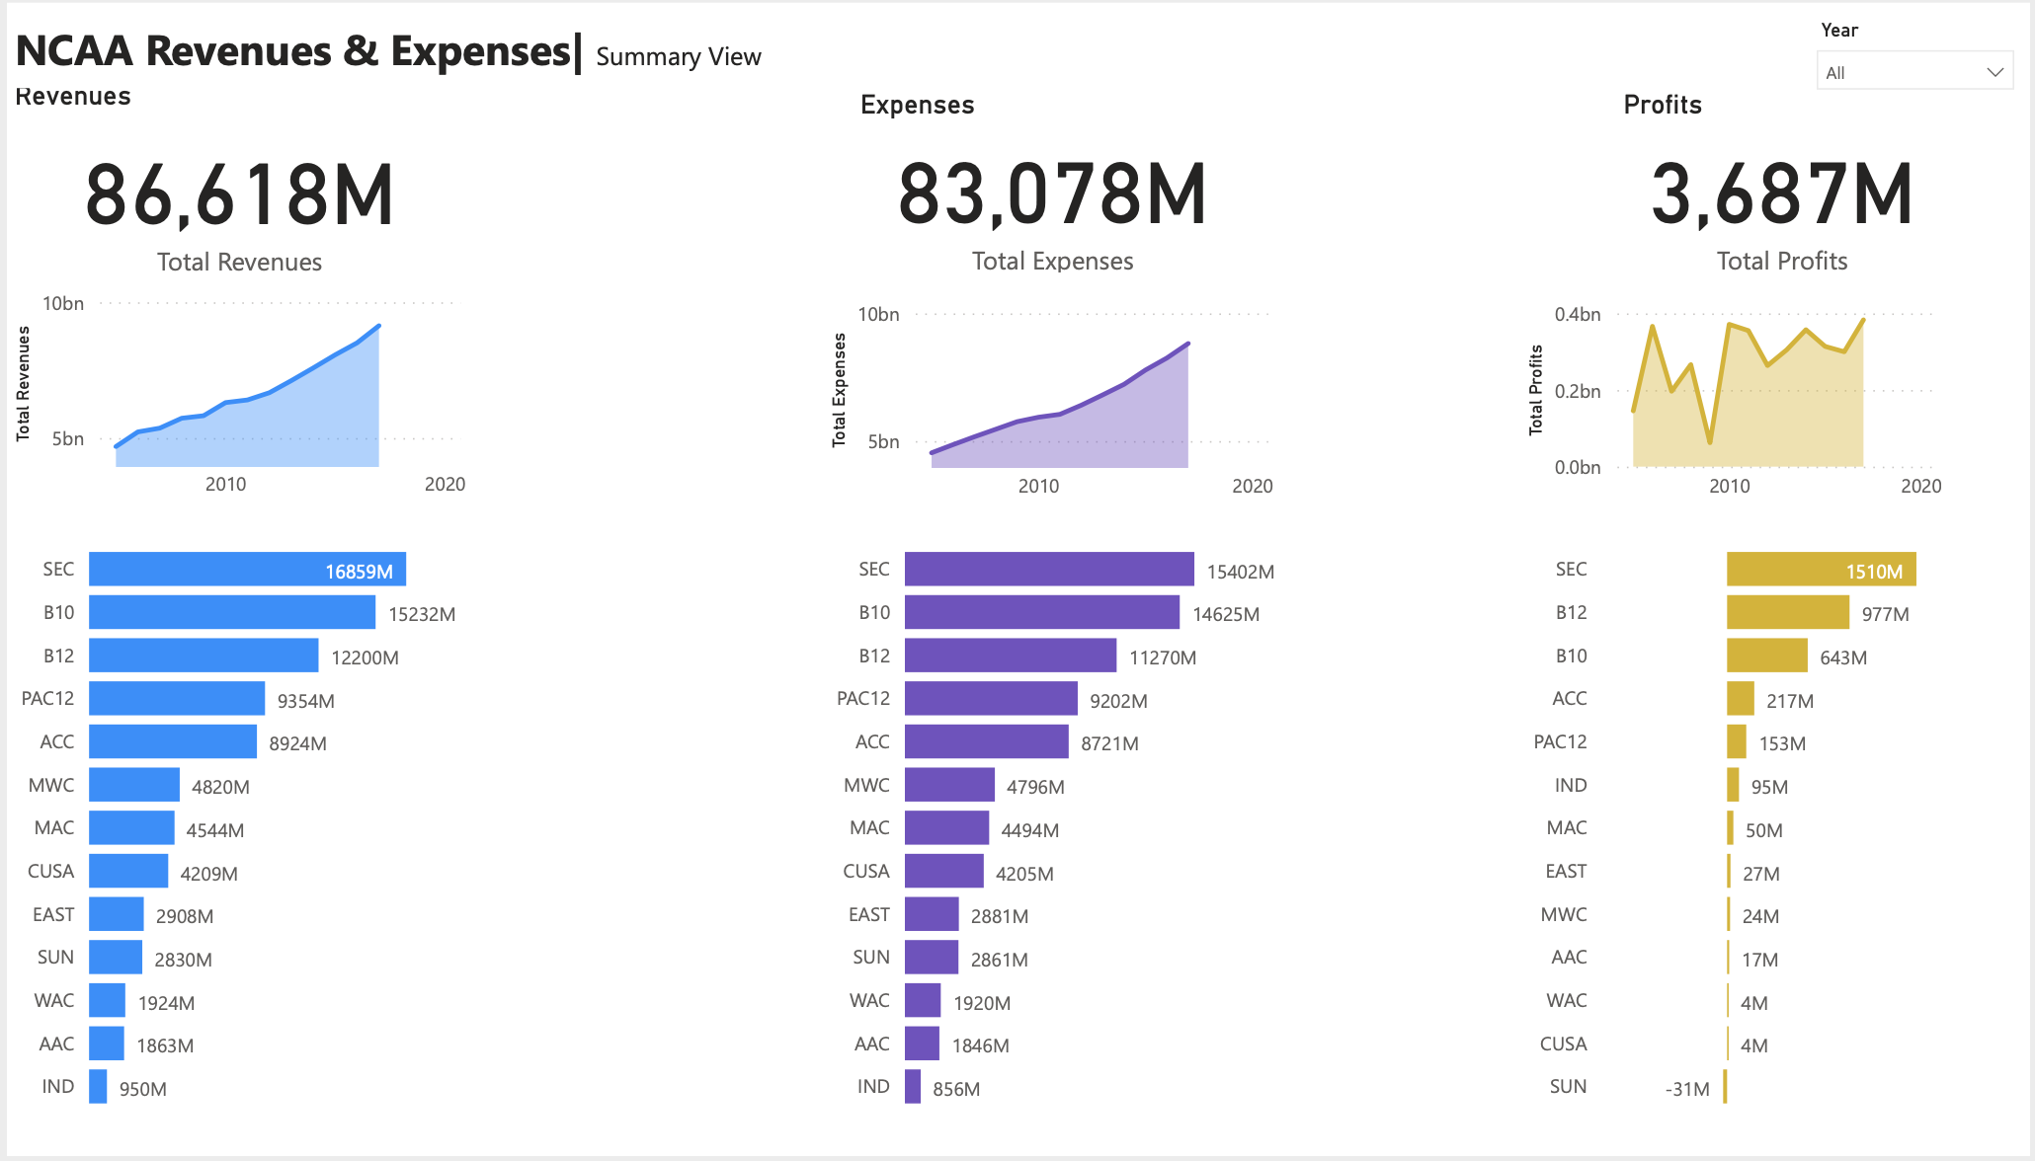Click the 3,687M Total Profits card
2035x1161 pixels.
pos(1780,193)
